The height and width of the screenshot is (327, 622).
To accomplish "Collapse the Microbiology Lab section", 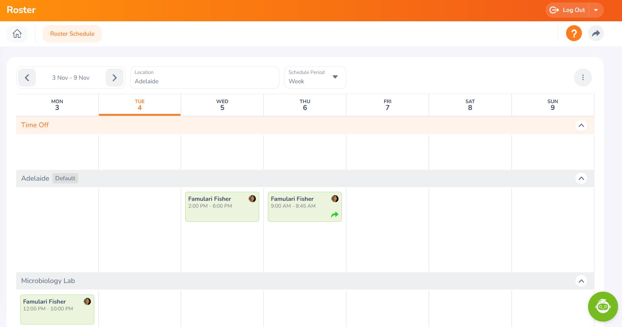I will coord(581,281).
